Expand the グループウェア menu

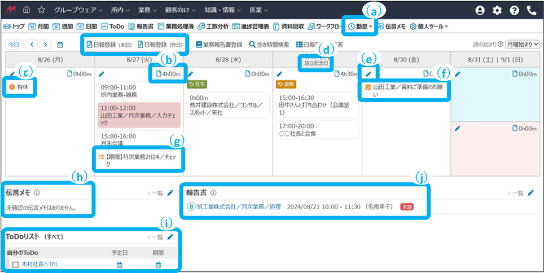pyautogui.click(x=78, y=10)
